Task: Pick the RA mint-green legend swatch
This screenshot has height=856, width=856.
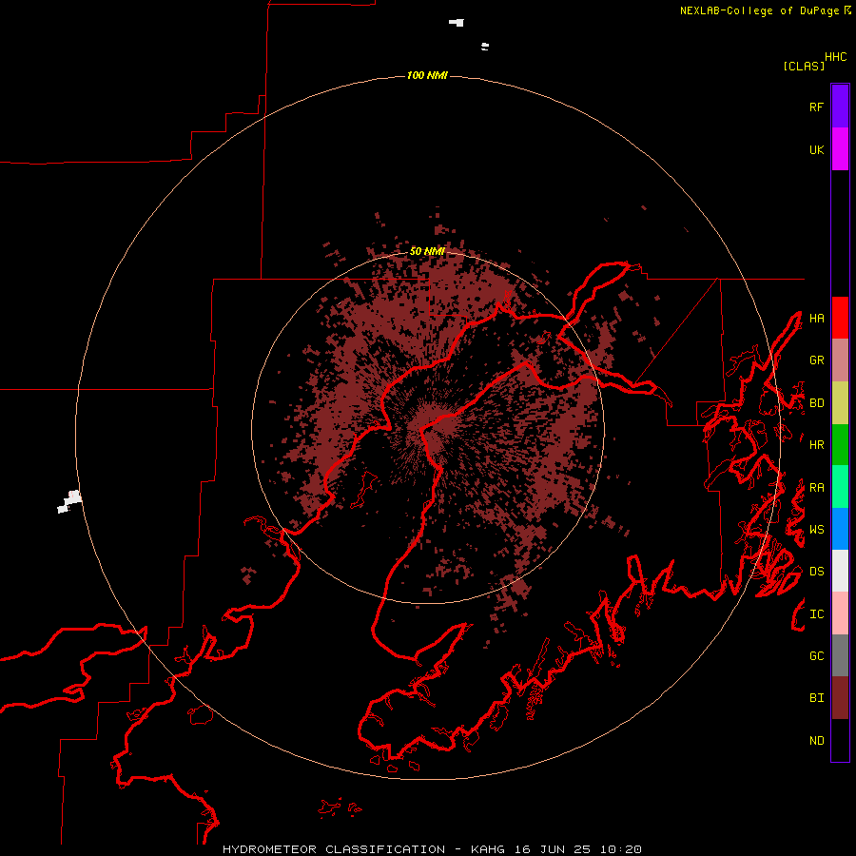Action: pos(840,487)
